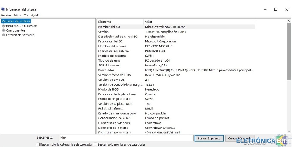The image size is (292, 147).
Task: Enable Buscar solo nombres de categoría checkbox
Action: (96, 144)
